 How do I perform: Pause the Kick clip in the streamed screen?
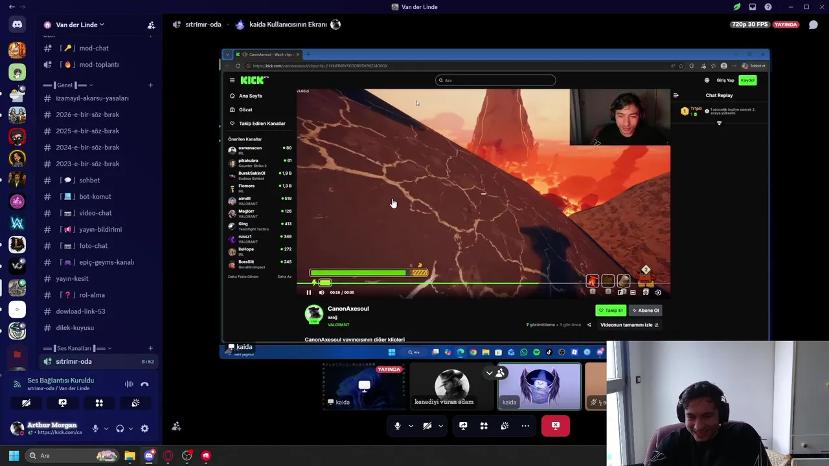[x=308, y=293]
